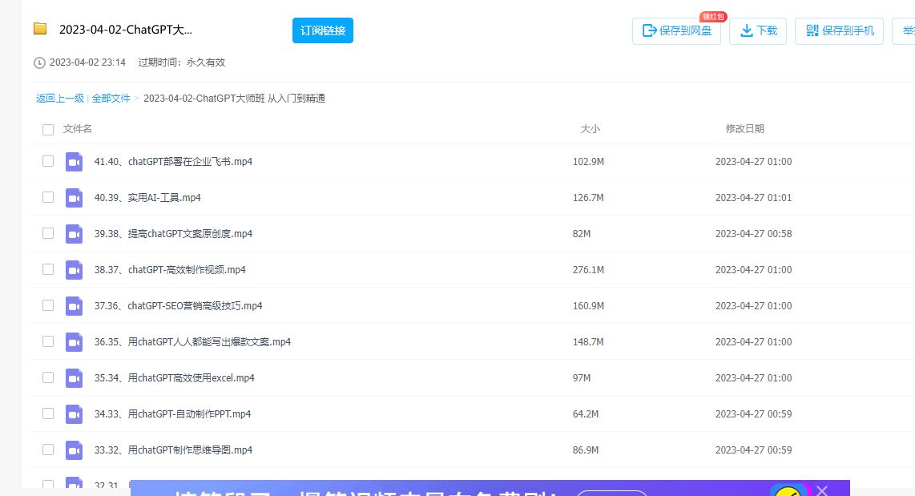The image size is (915, 496).
Task: Check the box for 36.35 爆款文案.mp4
Action: [x=48, y=341]
